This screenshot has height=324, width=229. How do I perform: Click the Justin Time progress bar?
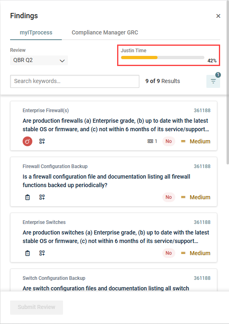[x=163, y=58]
